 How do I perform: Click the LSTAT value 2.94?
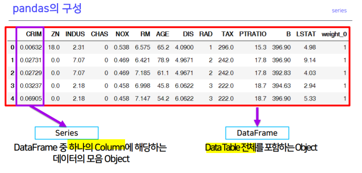(x=309, y=86)
